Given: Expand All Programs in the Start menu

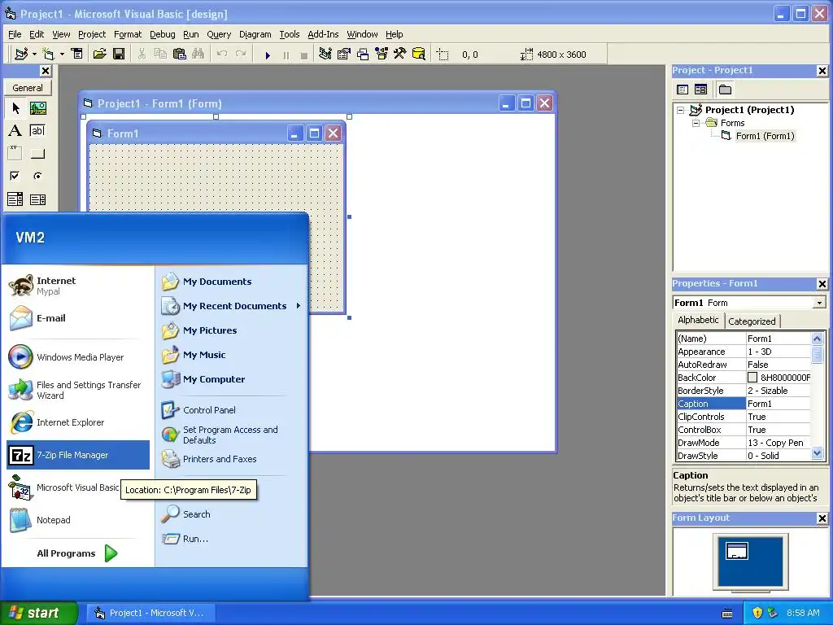Looking at the screenshot, I should [77, 553].
